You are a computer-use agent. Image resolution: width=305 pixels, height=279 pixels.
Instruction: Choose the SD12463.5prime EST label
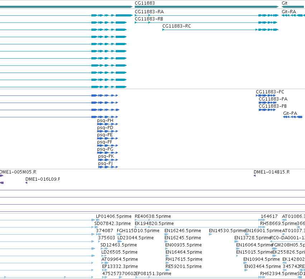[119, 245]
